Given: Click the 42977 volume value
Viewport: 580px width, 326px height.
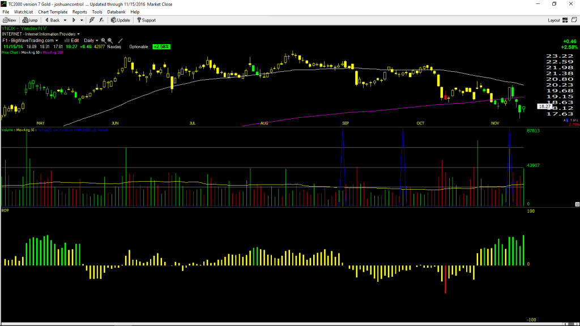Looking at the screenshot, I should pyautogui.click(x=99, y=47).
